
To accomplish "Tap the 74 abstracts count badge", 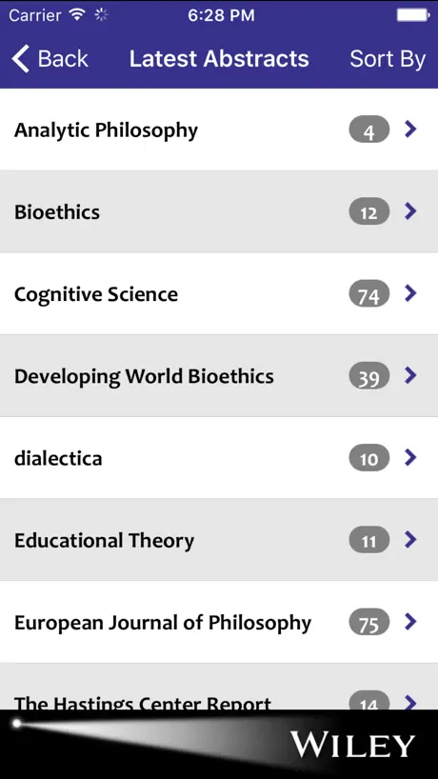I will 369,294.
